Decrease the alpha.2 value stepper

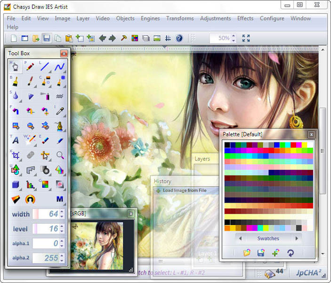(x=62, y=261)
